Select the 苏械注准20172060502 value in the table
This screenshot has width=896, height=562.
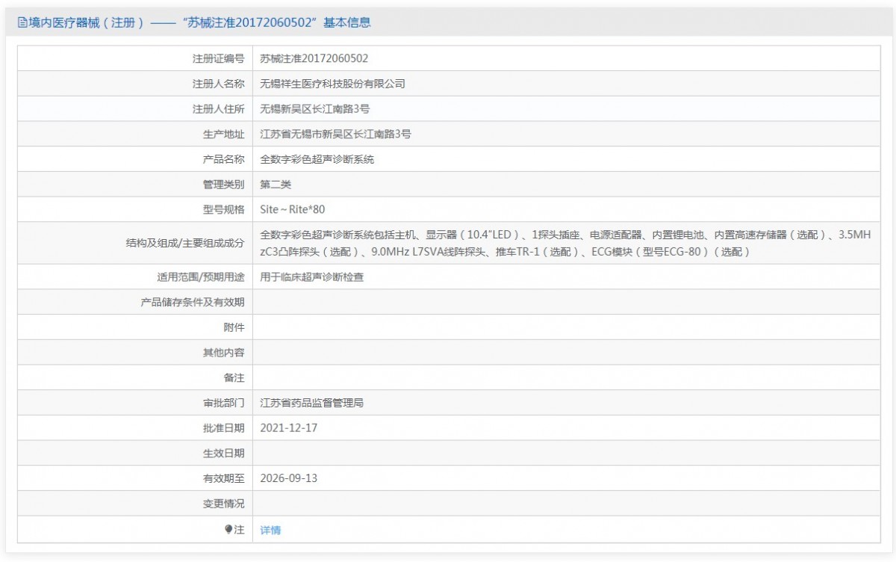(314, 58)
